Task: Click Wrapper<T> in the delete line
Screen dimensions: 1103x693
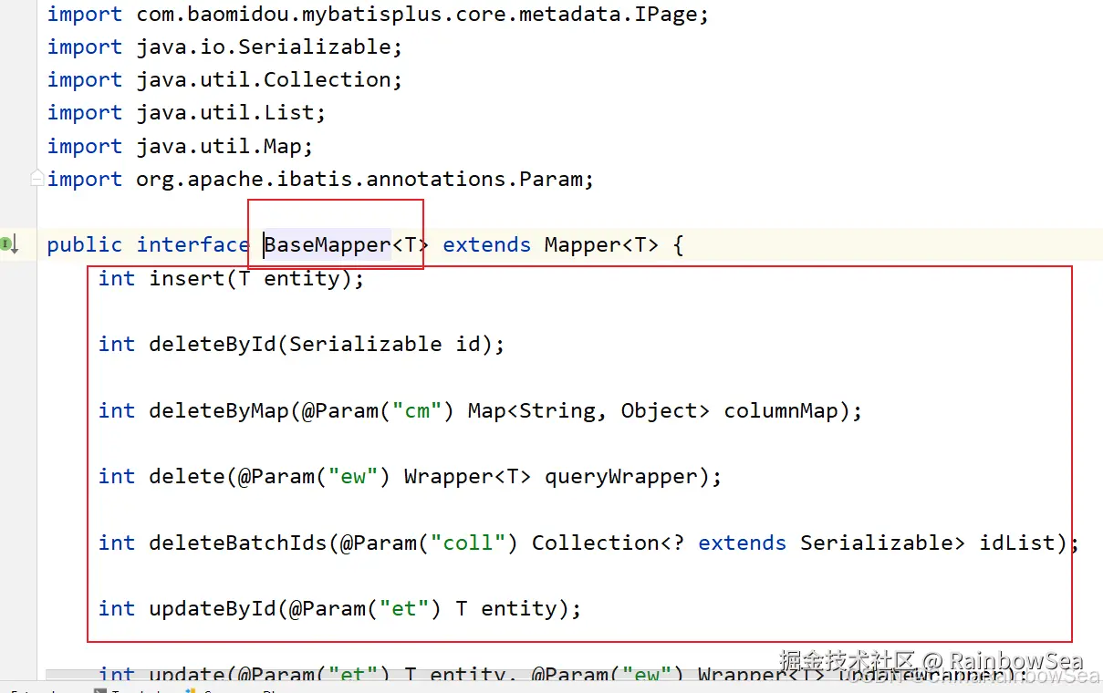Action: (x=467, y=476)
